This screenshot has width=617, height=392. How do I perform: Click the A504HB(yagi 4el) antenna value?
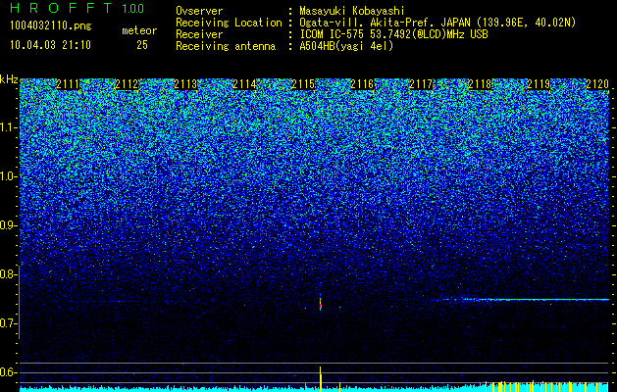tap(346, 46)
